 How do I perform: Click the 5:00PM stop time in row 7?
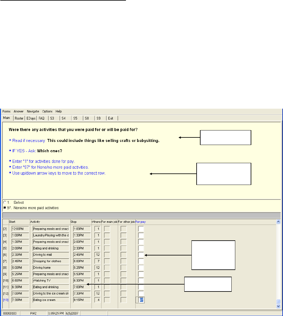[x=82, y=261]
